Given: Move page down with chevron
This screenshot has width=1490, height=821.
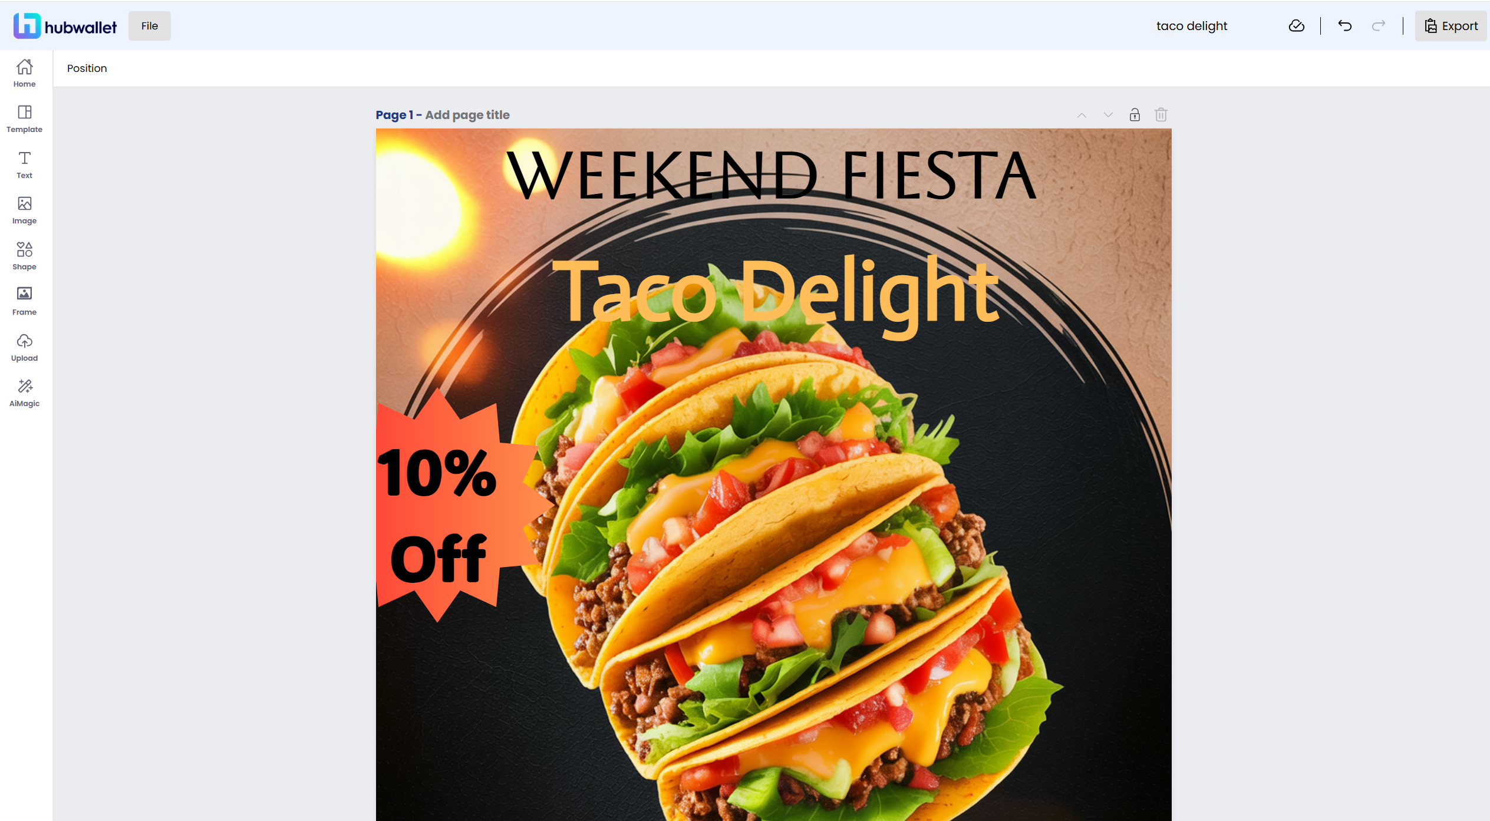Looking at the screenshot, I should [1108, 115].
